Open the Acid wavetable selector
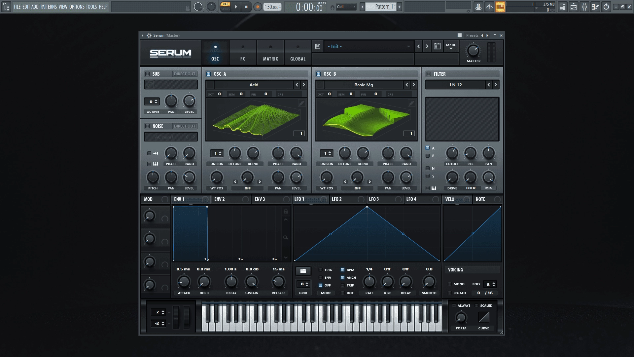The height and width of the screenshot is (357, 634). tap(254, 85)
